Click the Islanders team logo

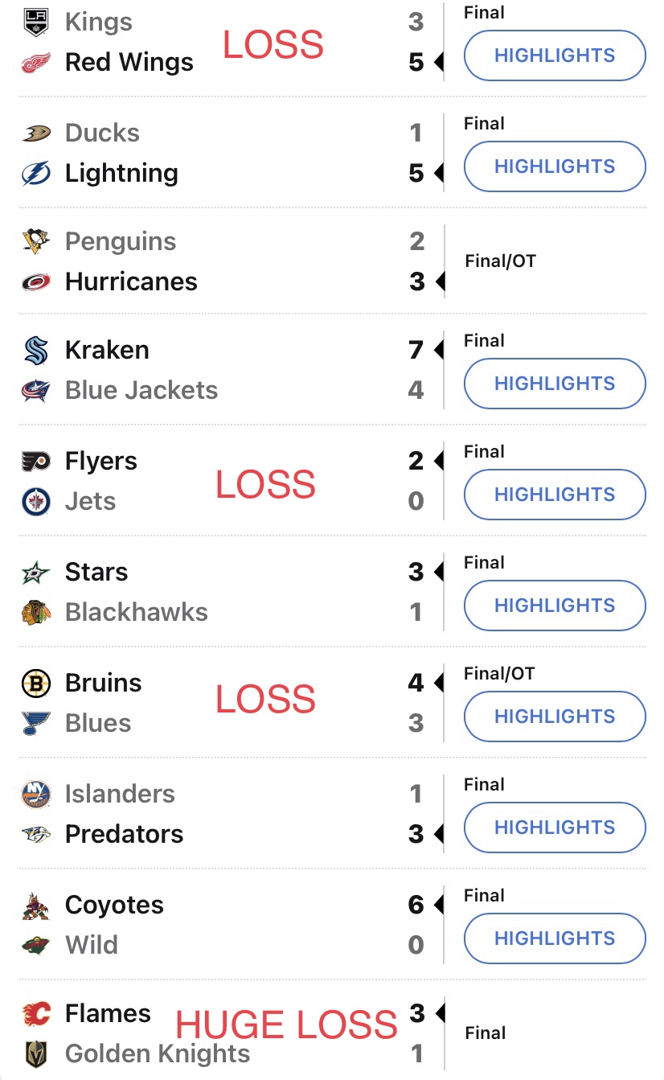36,794
